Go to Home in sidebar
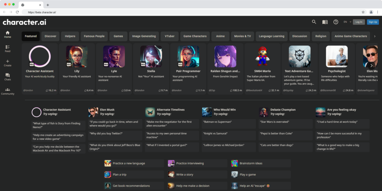382x191 pixels. [7, 34]
